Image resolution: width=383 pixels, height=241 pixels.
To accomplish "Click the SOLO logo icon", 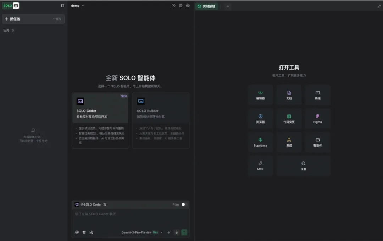I will 11,6.
